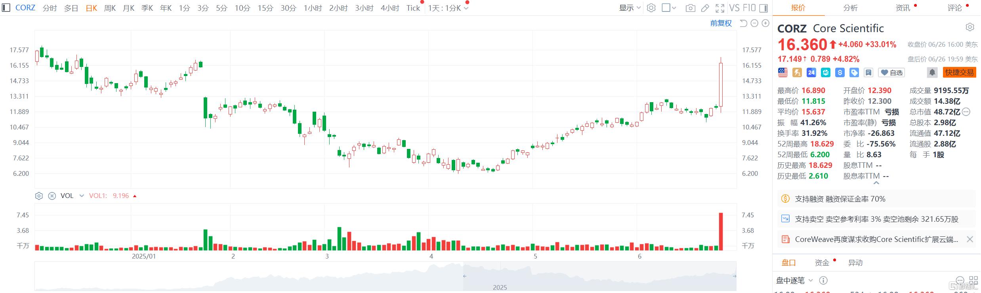Open the VOL indicator dropdown arrow
The height and width of the screenshot is (293, 981).
[x=82, y=196]
